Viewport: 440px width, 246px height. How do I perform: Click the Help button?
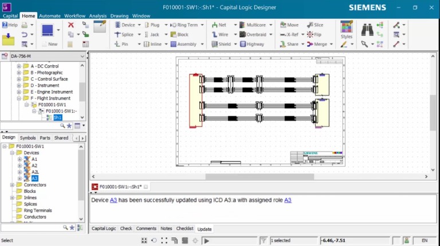10,25
